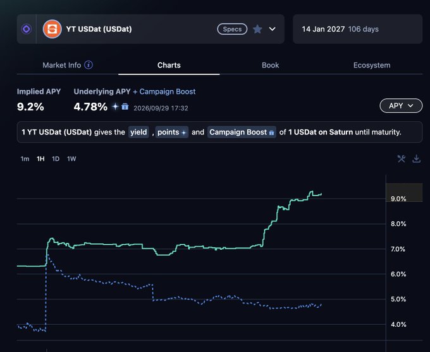Click the 5.0% axis label
Image resolution: width=430 pixels, height=352 pixels.
tap(398, 299)
